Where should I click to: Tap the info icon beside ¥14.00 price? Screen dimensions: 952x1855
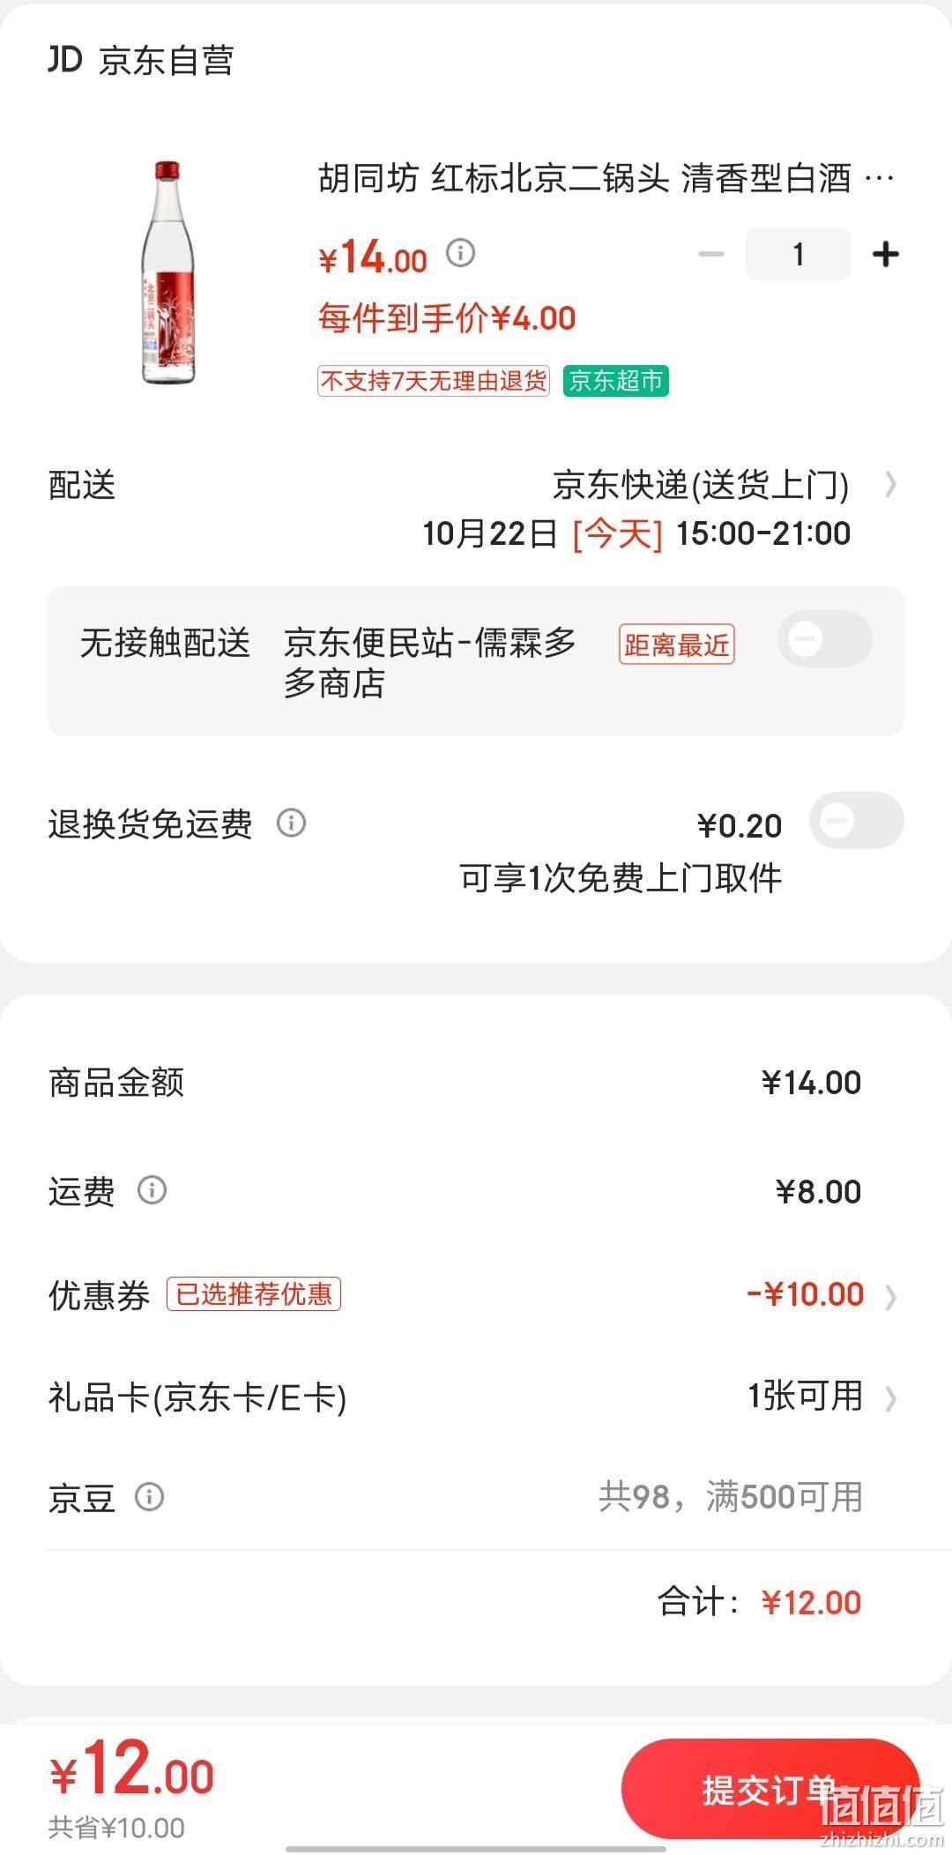coord(460,254)
